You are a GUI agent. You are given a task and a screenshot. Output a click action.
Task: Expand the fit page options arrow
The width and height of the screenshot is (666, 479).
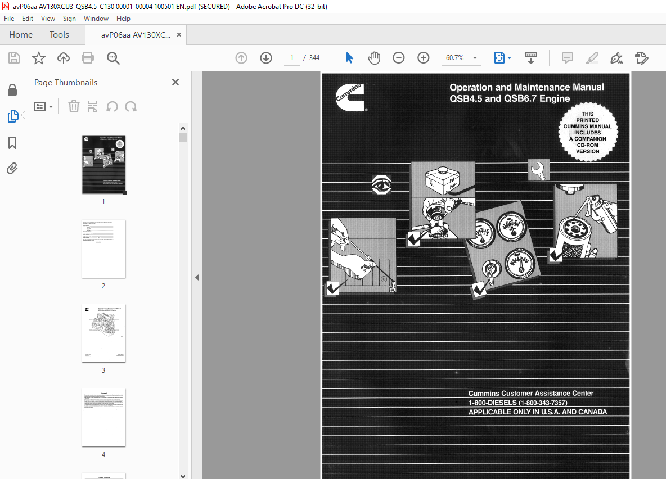(509, 58)
